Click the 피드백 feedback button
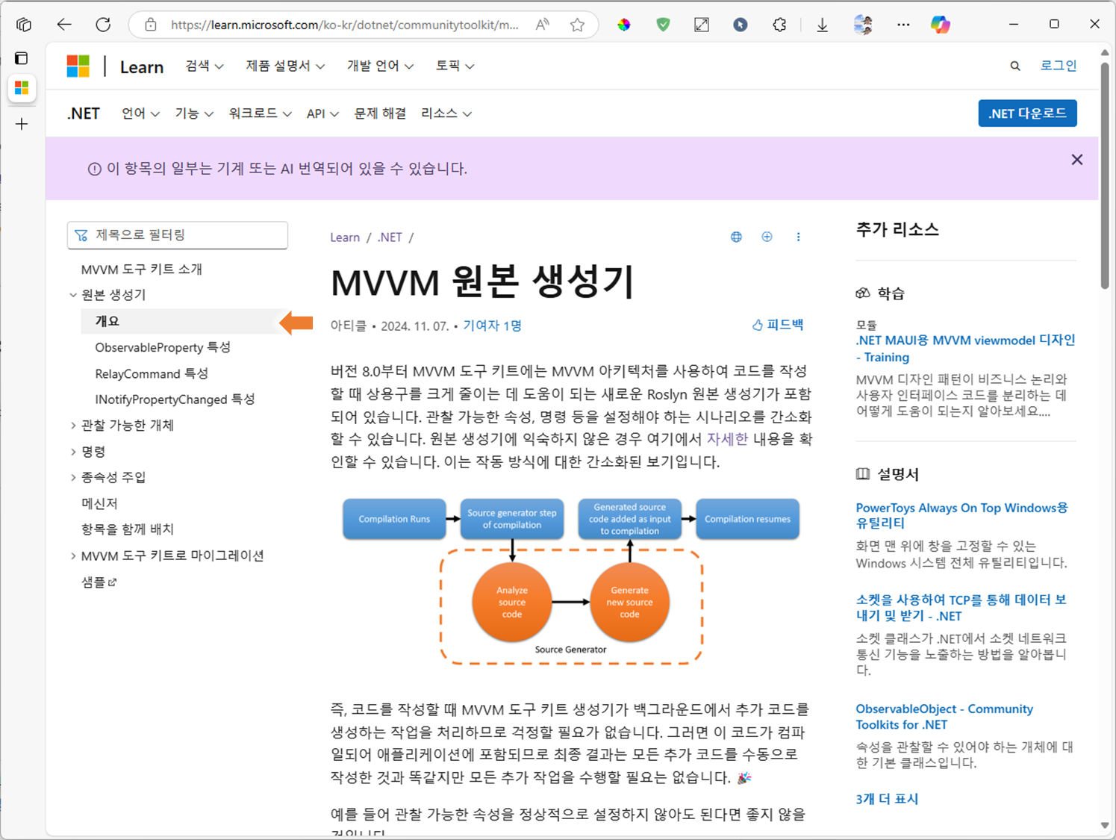Viewport: 1116px width, 840px height. point(777,325)
